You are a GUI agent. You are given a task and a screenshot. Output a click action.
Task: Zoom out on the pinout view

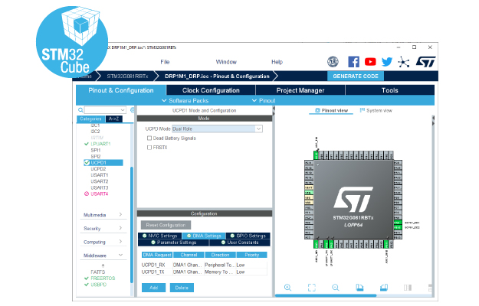pos(336,288)
